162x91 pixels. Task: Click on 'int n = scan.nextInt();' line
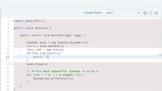tap(45, 46)
